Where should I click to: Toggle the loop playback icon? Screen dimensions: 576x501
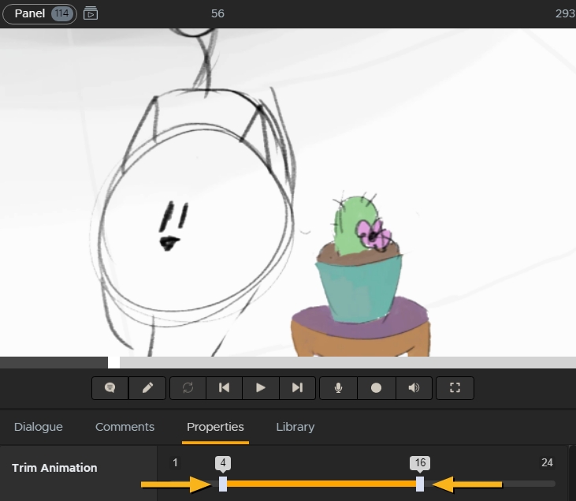point(188,388)
